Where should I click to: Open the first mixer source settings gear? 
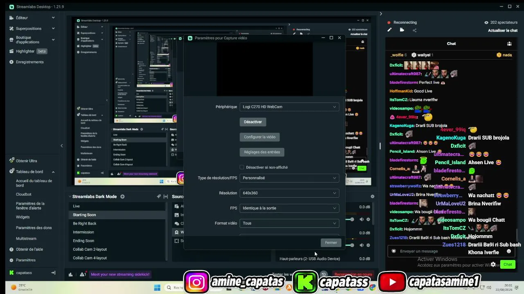pyautogui.click(x=368, y=220)
